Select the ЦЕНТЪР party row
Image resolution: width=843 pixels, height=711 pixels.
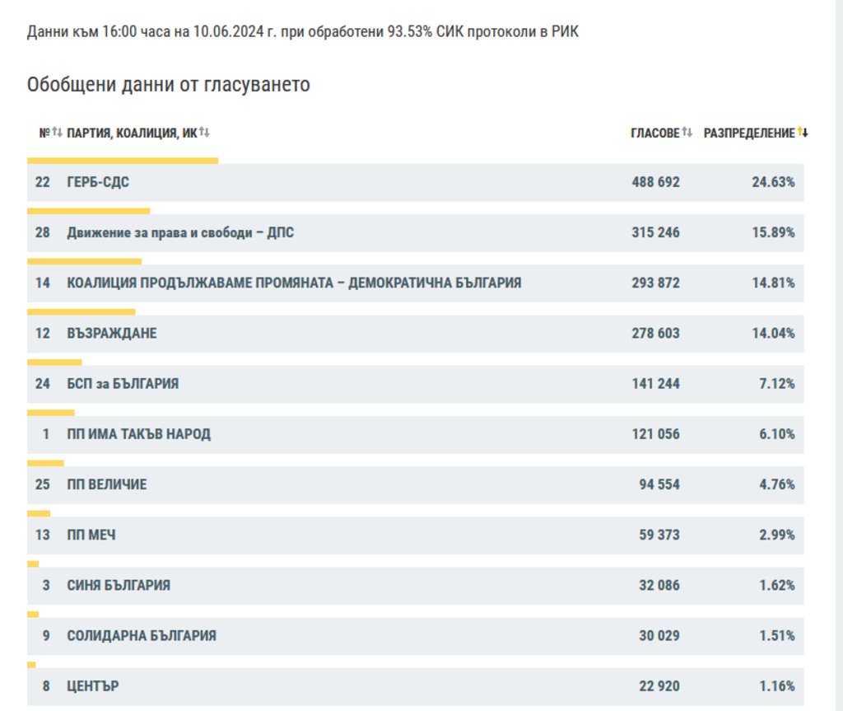point(93,686)
